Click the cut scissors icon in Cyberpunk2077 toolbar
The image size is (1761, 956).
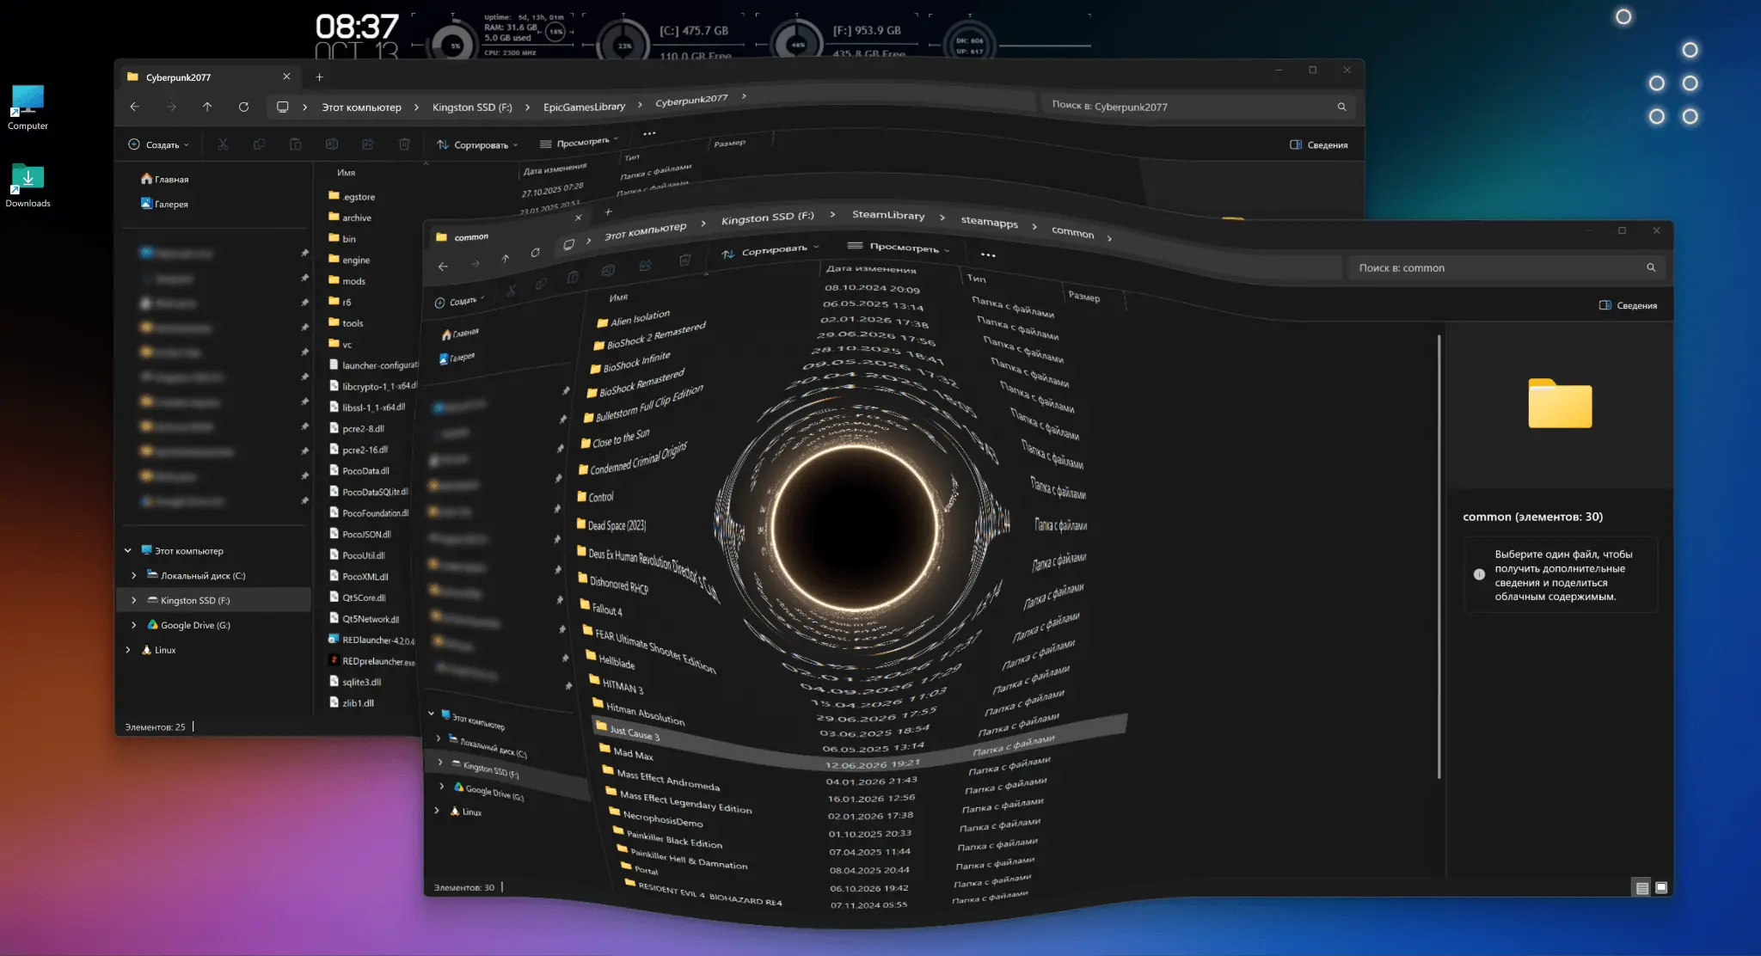pyautogui.click(x=223, y=144)
